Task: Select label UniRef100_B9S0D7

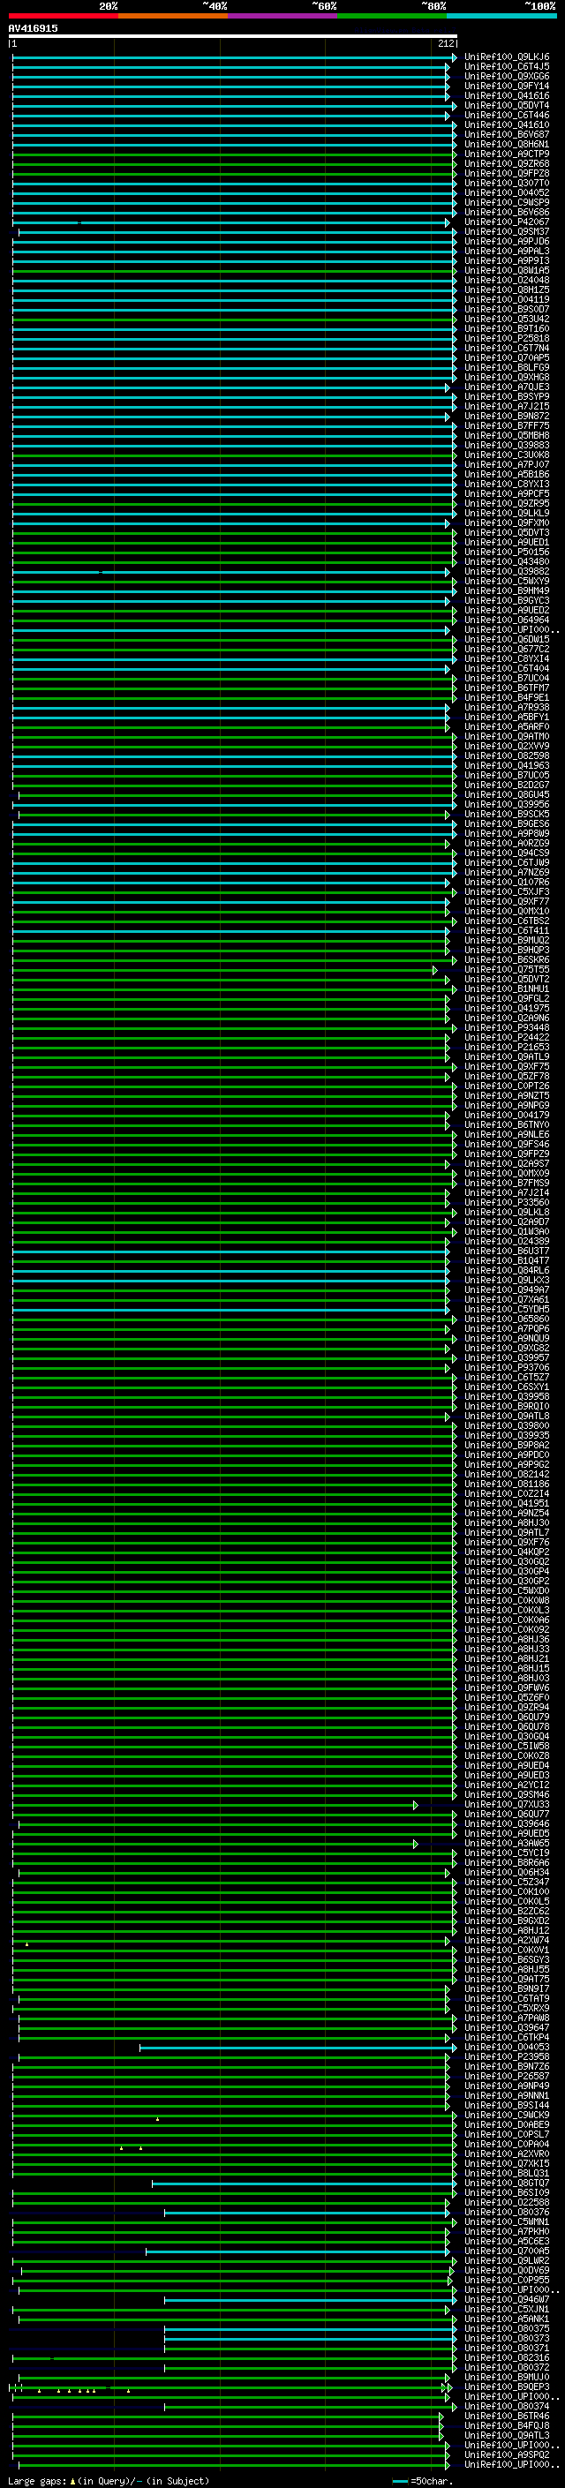Action: (x=506, y=309)
